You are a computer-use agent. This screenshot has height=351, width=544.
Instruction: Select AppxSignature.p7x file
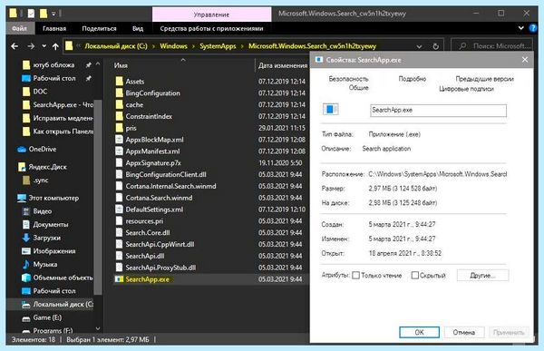[153, 163]
